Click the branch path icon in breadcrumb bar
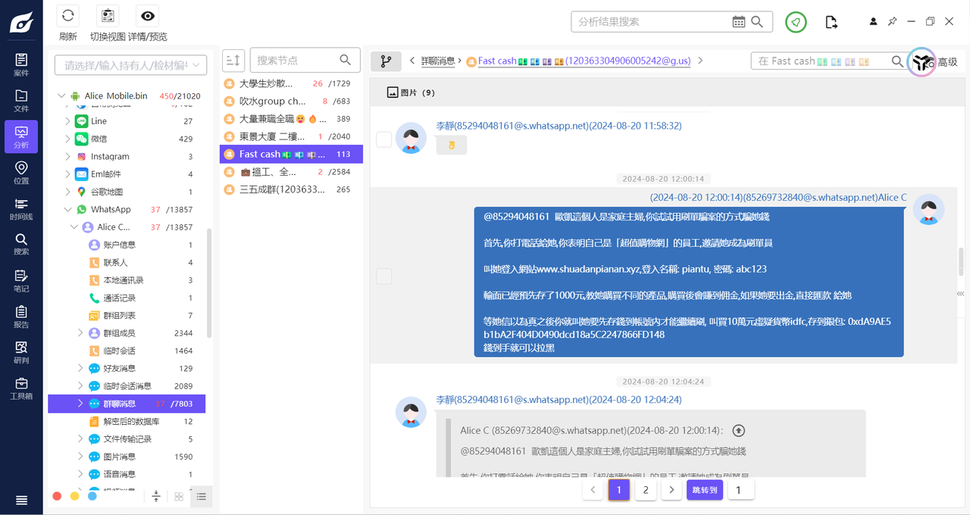Viewport: 970px width, 515px height. [386, 61]
